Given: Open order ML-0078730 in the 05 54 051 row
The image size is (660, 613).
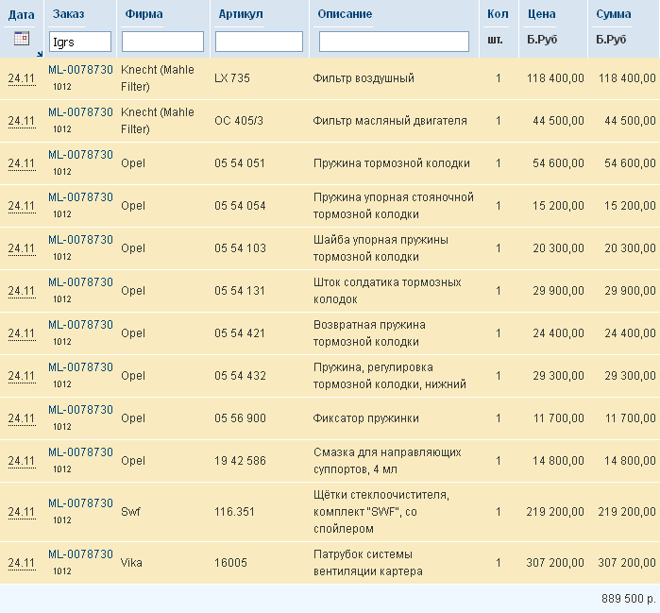Looking at the screenshot, I should [x=80, y=155].
